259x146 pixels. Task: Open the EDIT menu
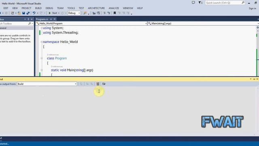6,8
